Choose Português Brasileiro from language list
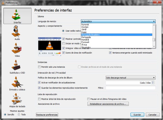This screenshot has height=120, width=163. pyautogui.click(x=92, y=35)
